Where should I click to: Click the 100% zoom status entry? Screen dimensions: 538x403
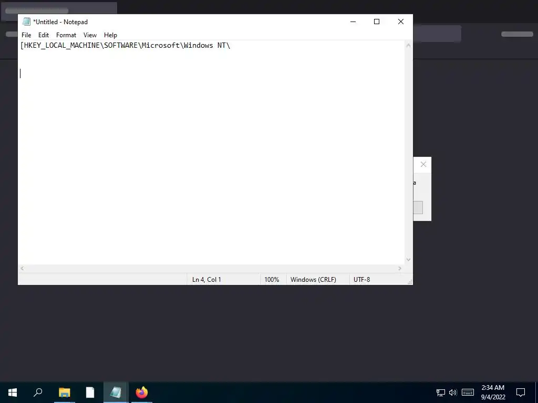(x=272, y=280)
